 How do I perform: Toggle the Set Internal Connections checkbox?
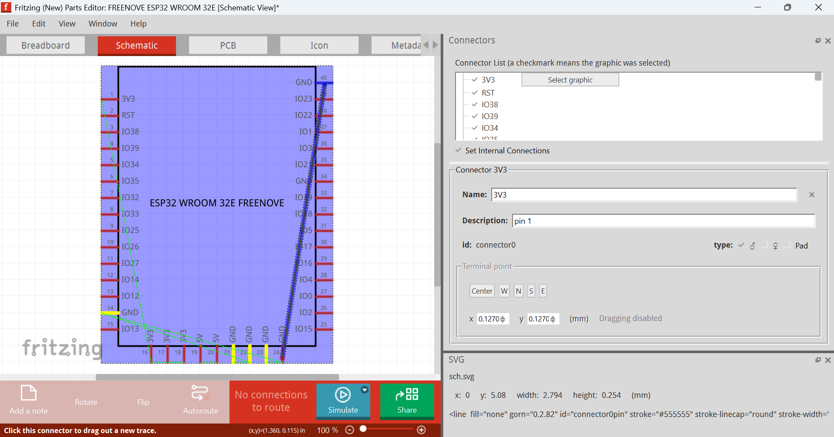(458, 150)
